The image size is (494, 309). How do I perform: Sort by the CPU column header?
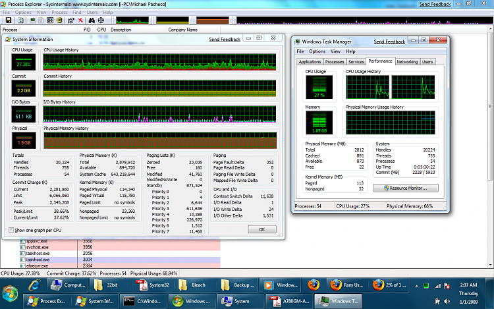101,30
